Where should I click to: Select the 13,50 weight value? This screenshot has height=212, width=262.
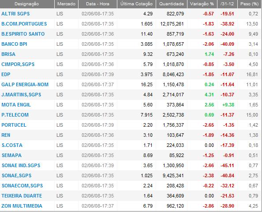(252, 24)
